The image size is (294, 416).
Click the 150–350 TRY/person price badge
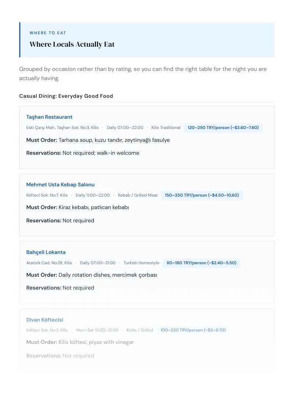point(202,195)
